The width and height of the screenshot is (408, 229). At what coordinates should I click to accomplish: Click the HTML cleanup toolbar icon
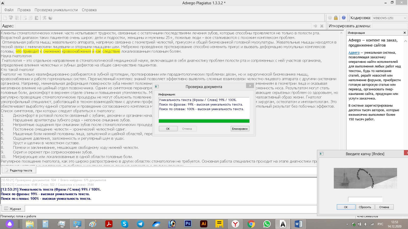coord(11,18)
